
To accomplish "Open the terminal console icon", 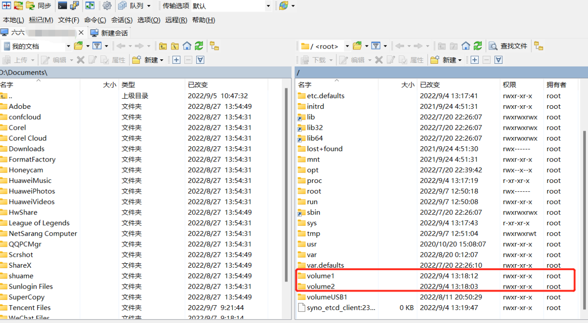I will [x=62, y=6].
